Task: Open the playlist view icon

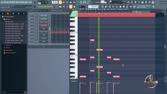Action: [103, 7]
